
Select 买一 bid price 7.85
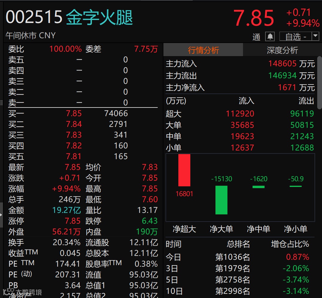pos(74,113)
